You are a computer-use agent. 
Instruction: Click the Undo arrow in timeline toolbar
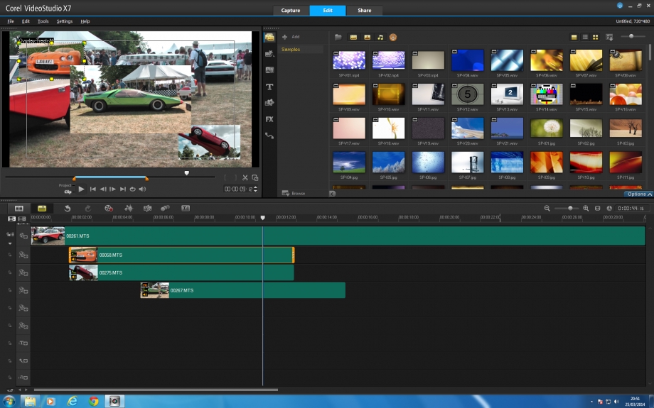click(x=68, y=208)
